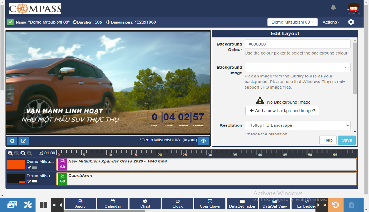Click the layout Duration 60s text
Viewport: 369px width, 212px height.
[87, 22]
